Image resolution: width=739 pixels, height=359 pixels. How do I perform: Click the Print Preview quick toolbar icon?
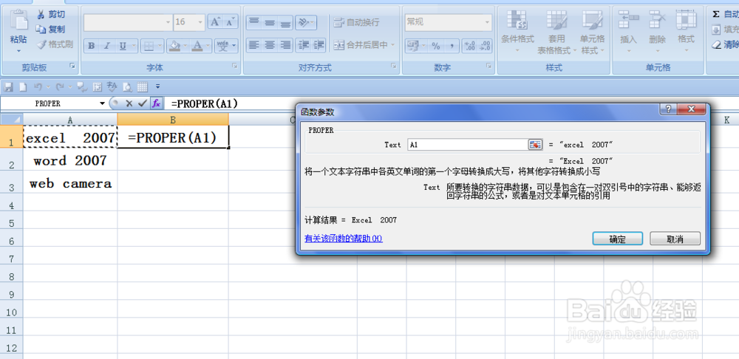(127, 86)
